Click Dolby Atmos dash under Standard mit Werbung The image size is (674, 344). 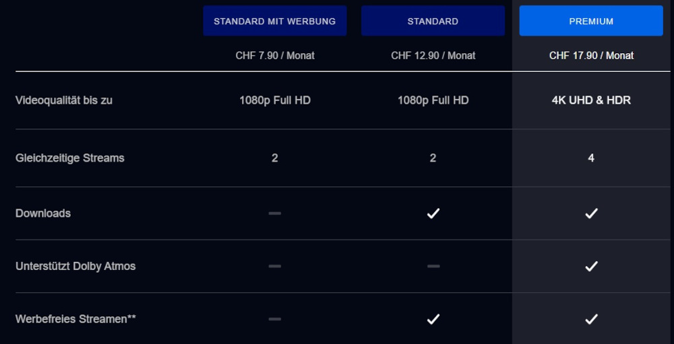tap(274, 266)
